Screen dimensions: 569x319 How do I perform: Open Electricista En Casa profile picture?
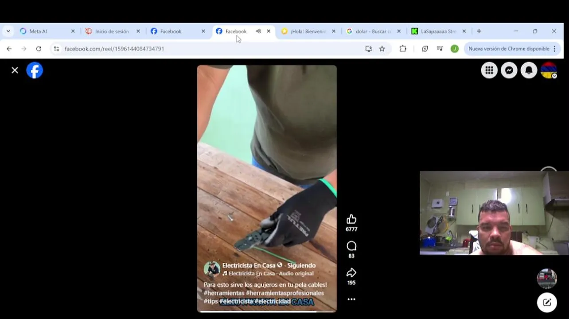(x=212, y=269)
